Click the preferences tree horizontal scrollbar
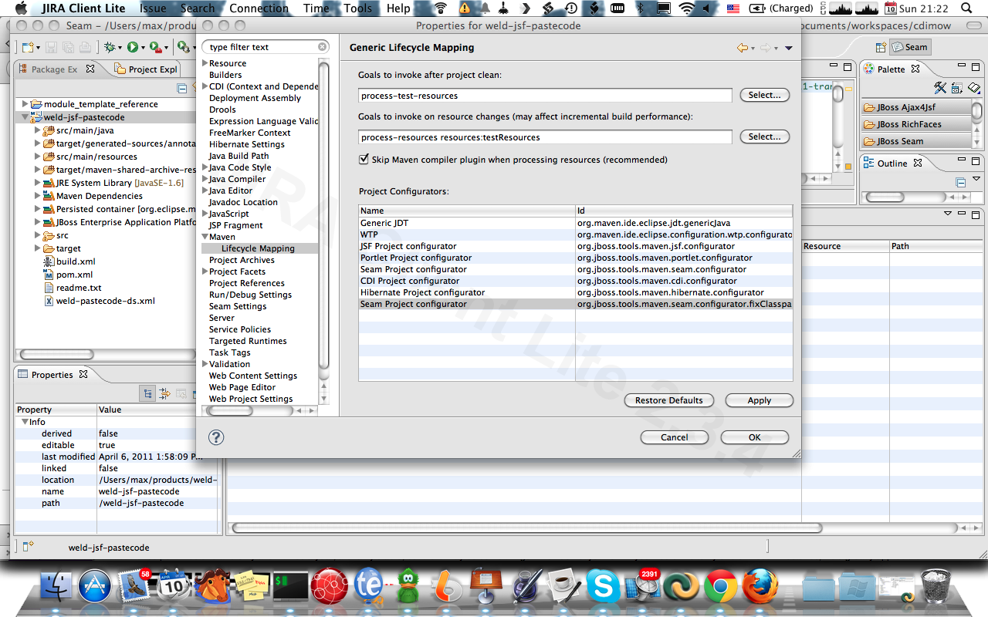The image size is (988, 617). (x=230, y=410)
